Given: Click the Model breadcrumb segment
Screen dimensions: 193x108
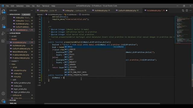Looking at the screenshot, I should [40, 14].
